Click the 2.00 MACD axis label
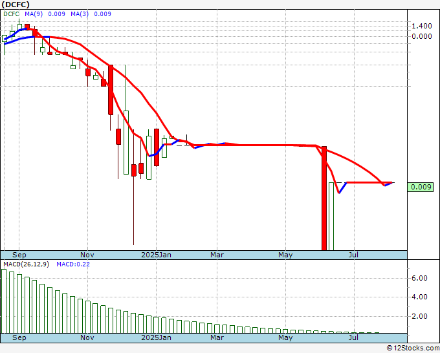 coord(419,316)
